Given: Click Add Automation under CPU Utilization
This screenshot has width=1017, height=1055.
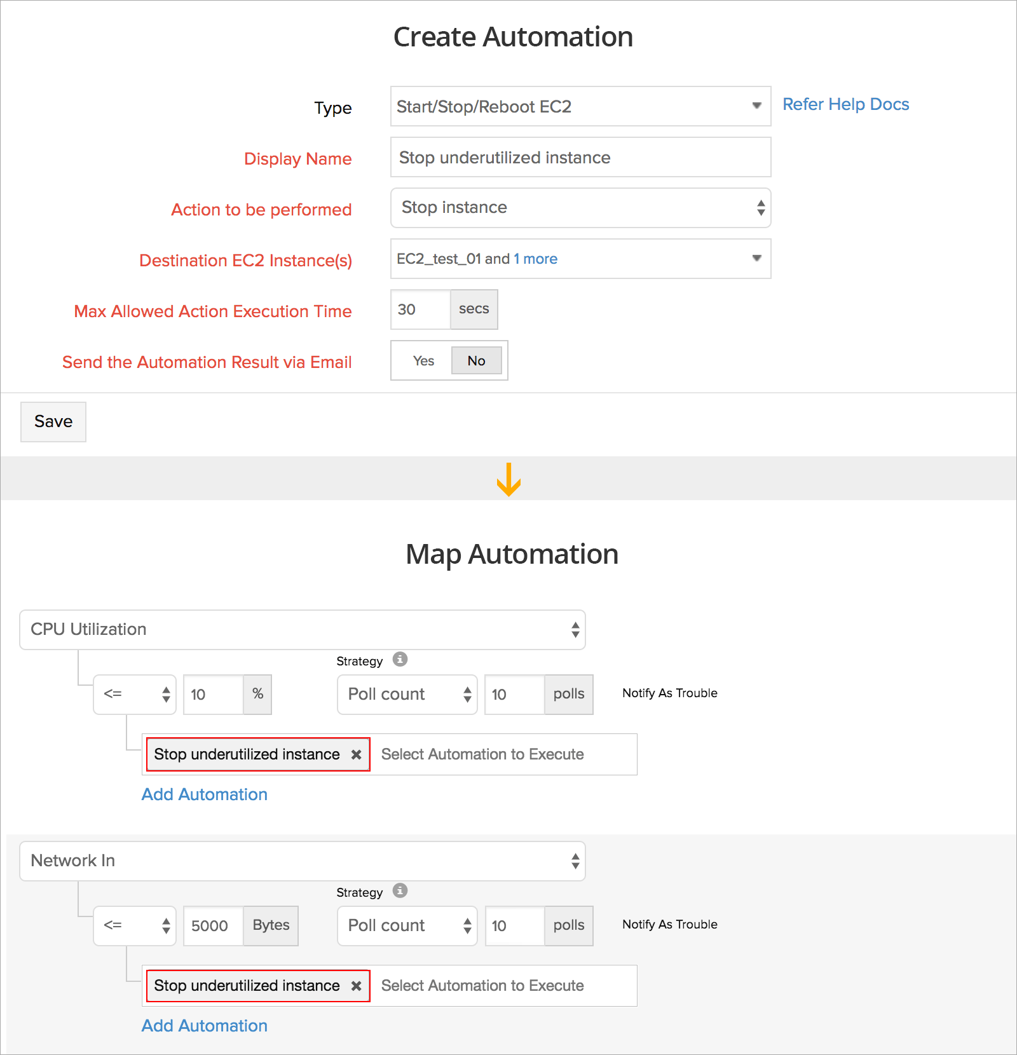Looking at the screenshot, I should 204,794.
